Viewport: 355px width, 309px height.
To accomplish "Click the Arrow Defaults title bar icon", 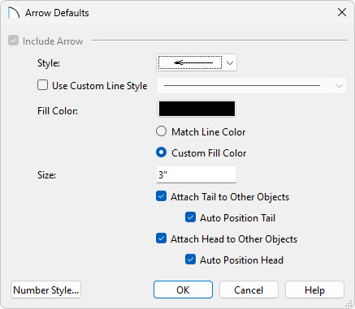I will coord(14,13).
